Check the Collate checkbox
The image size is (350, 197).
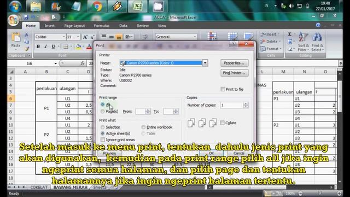222,123
